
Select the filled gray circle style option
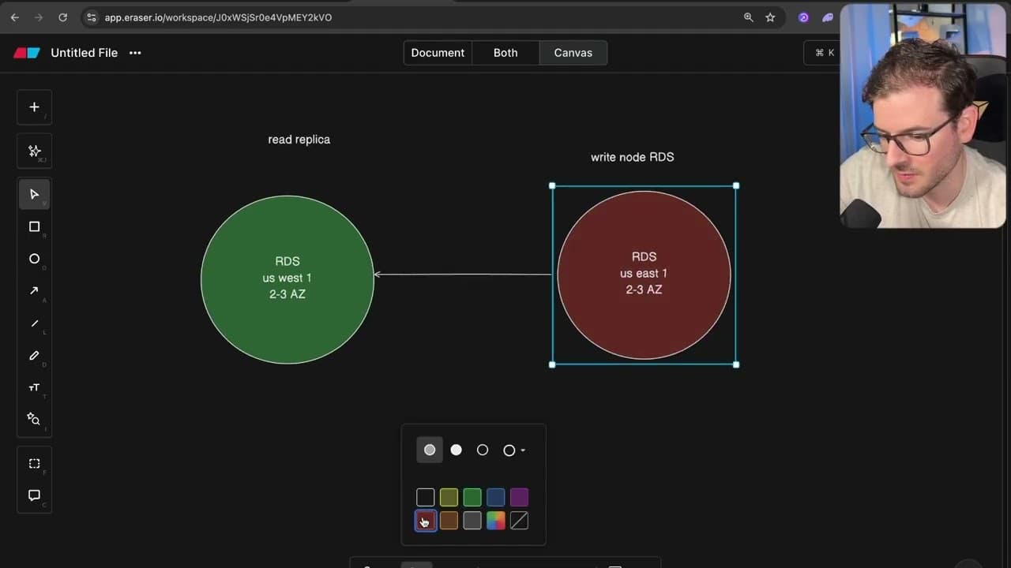[430, 450]
